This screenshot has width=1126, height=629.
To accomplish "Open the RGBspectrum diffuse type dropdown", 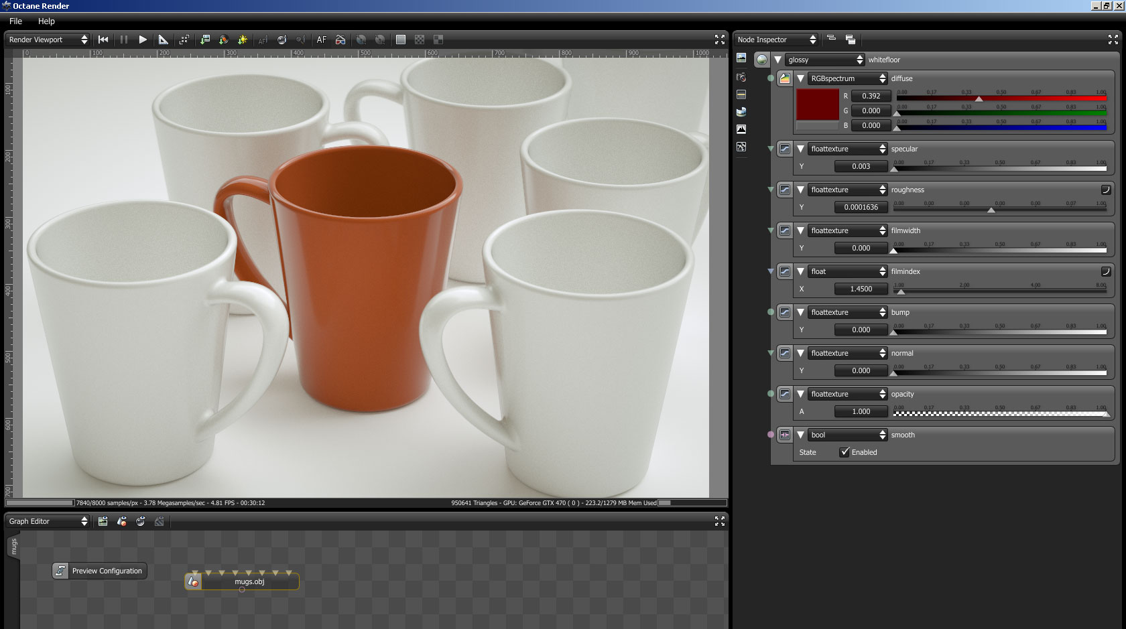I will [x=847, y=78].
